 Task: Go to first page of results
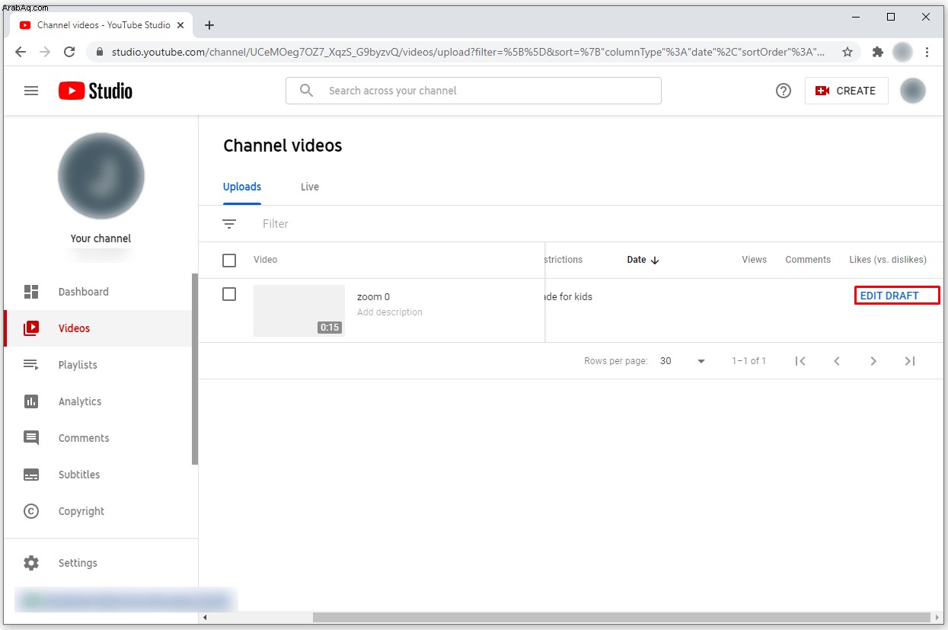pyautogui.click(x=800, y=361)
